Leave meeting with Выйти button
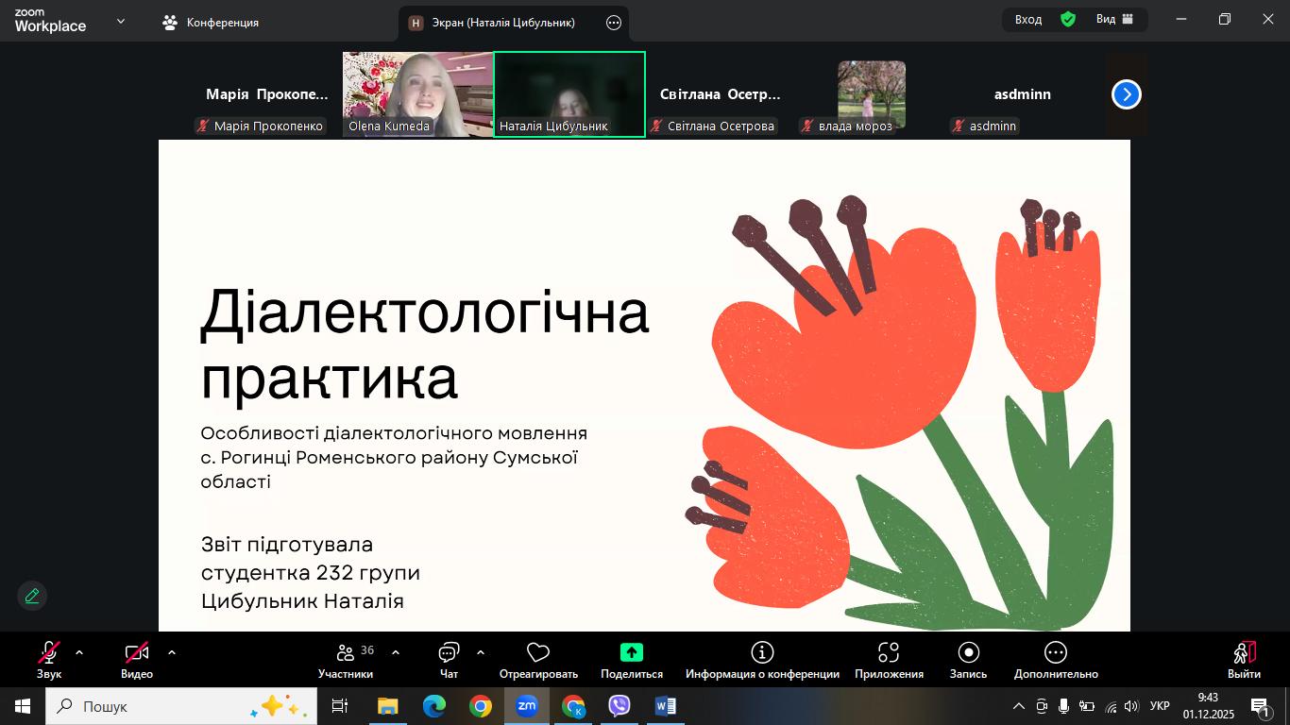This screenshot has height=725, width=1290. (x=1244, y=659)
